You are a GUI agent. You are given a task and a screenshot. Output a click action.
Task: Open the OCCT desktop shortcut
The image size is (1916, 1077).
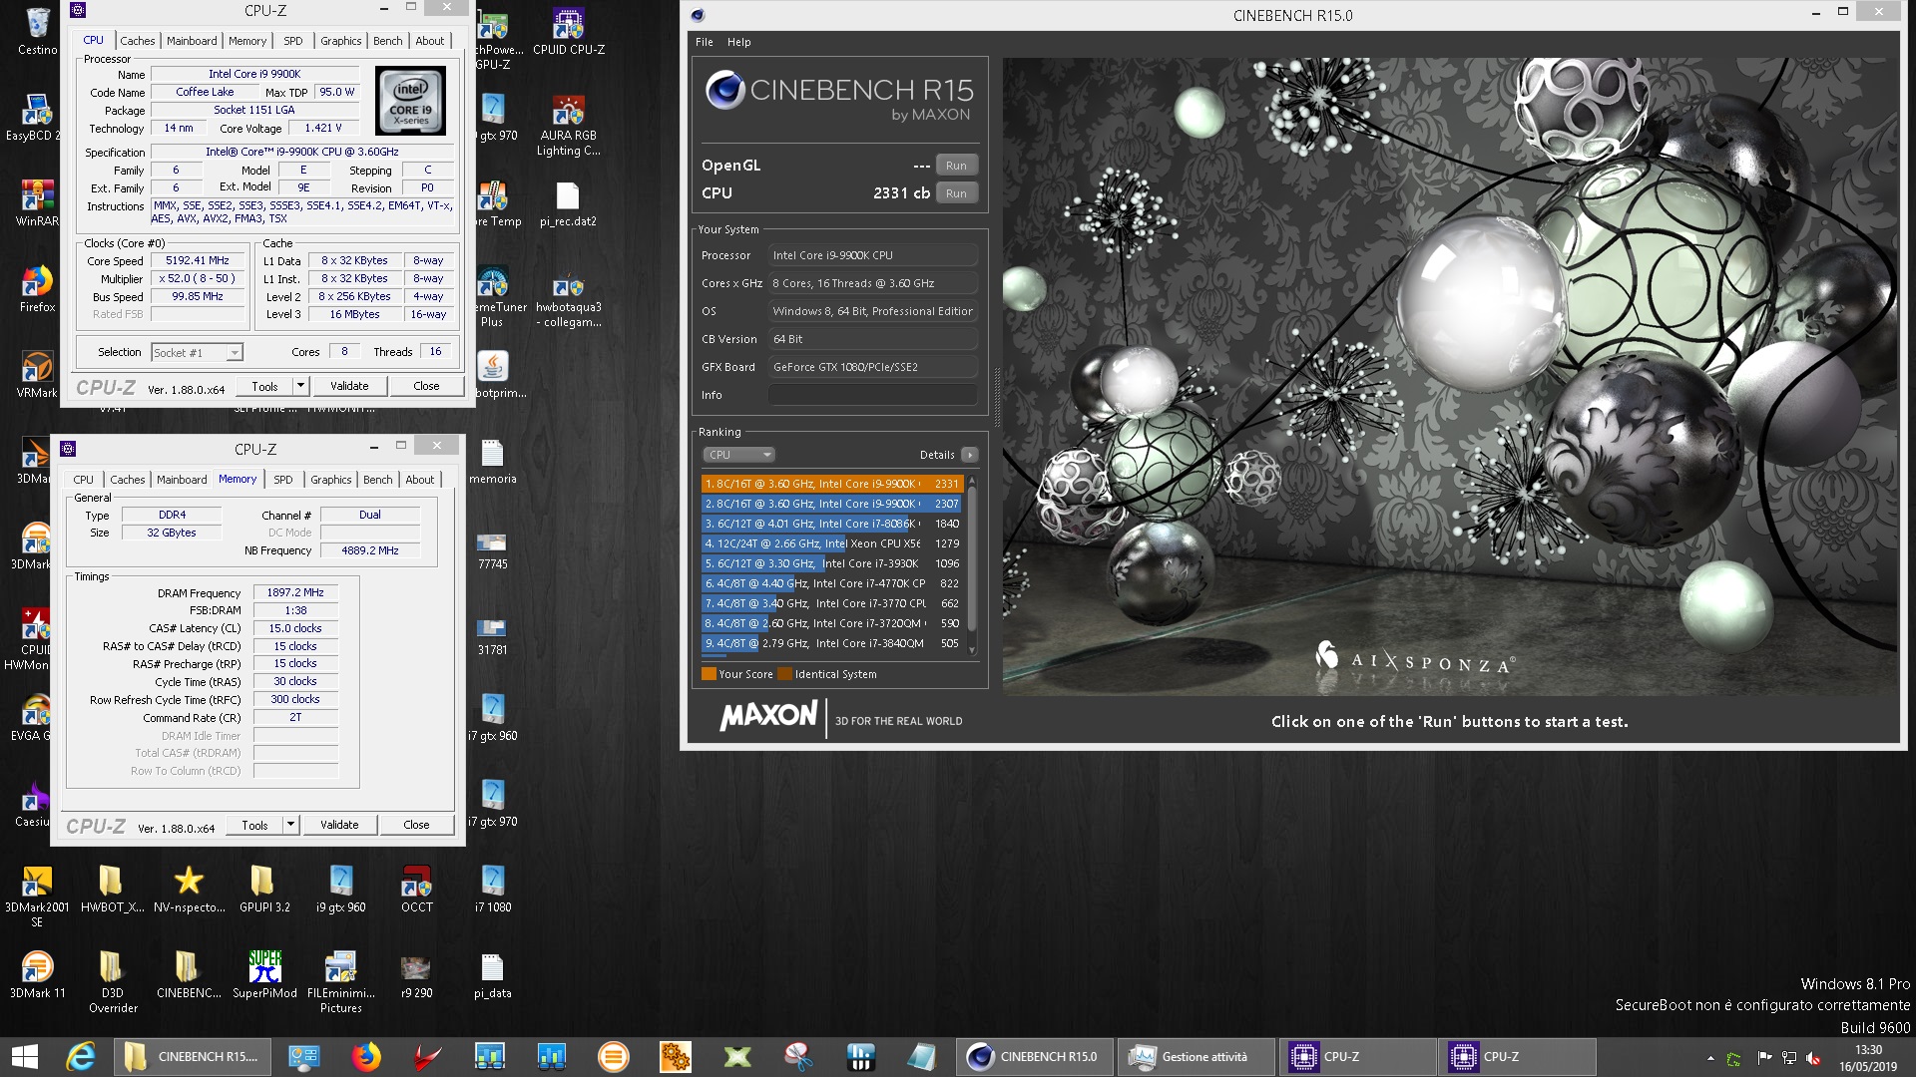coord(416,890)
